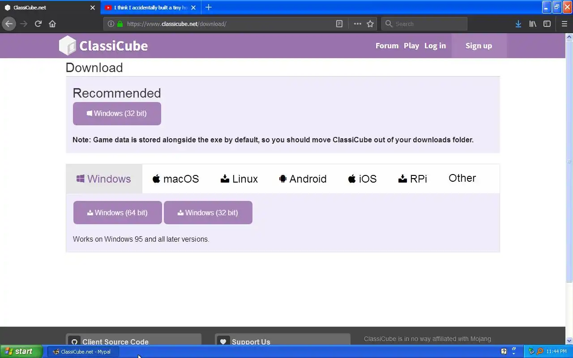Switch to the ClassiCube.net browser tab
Viewport: 573px width, 358px height.
(49, 8)
